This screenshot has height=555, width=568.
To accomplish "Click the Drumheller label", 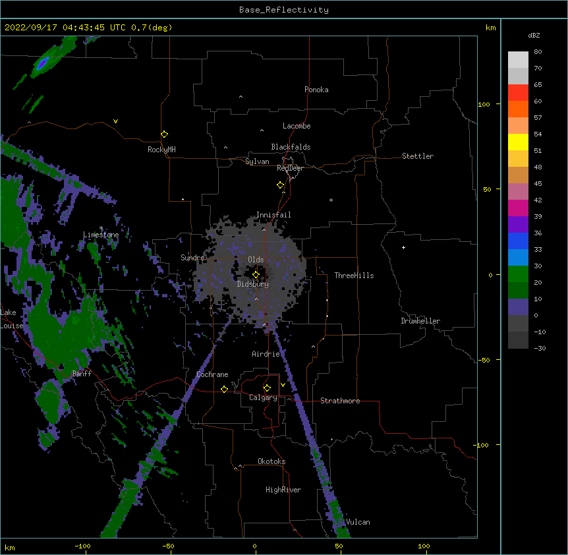I will pyautogui.click(x=420, y=321).
